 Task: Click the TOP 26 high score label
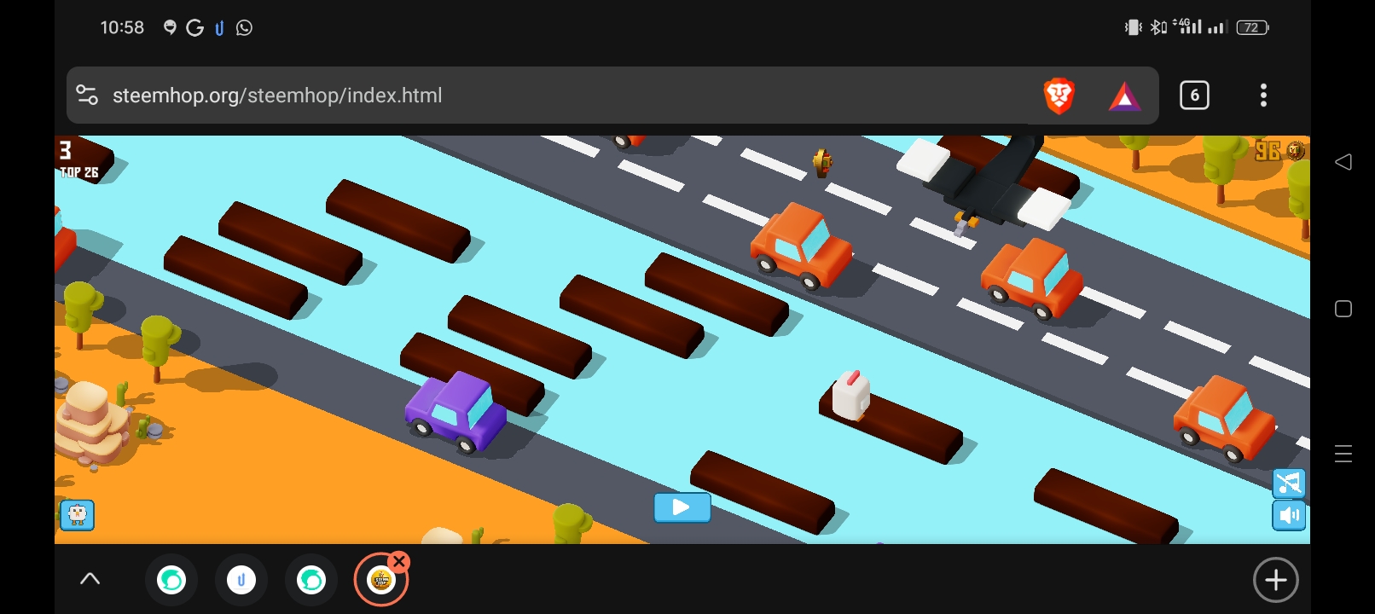point(79,172)
